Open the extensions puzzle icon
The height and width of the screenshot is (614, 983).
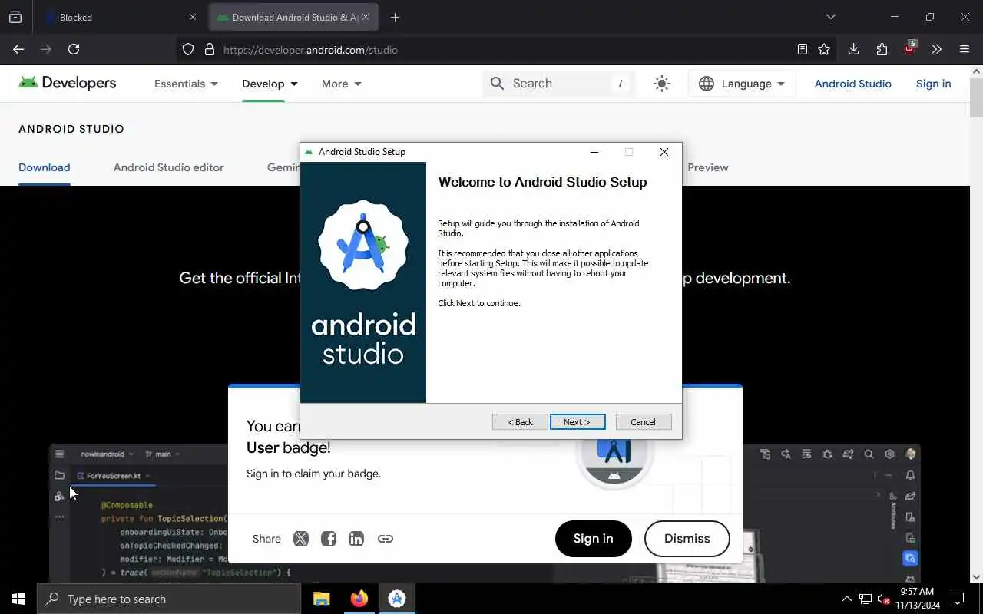click(882, 49)
